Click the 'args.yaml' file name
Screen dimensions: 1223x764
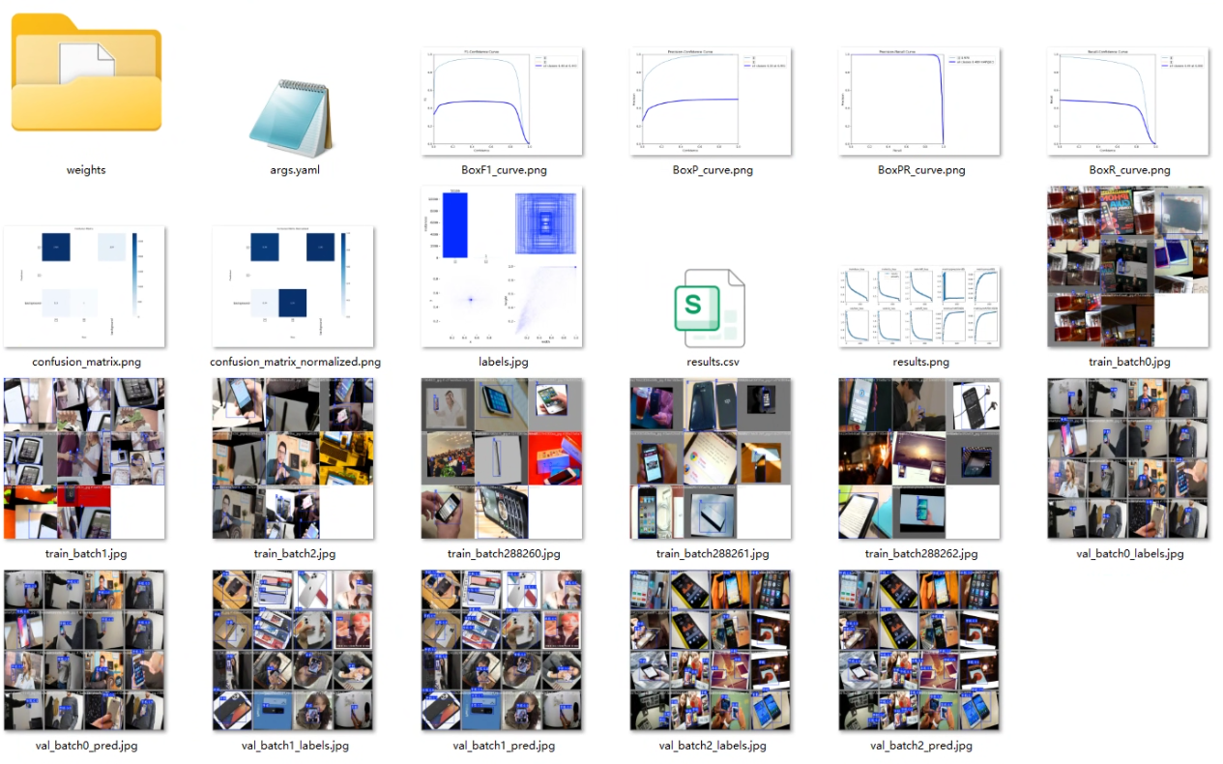pyautogui.click(x=293, y=170)
